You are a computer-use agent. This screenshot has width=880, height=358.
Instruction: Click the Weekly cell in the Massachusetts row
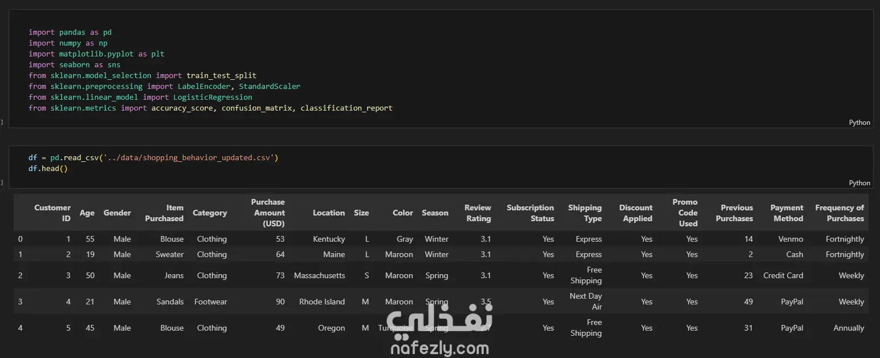click(852, 275)
